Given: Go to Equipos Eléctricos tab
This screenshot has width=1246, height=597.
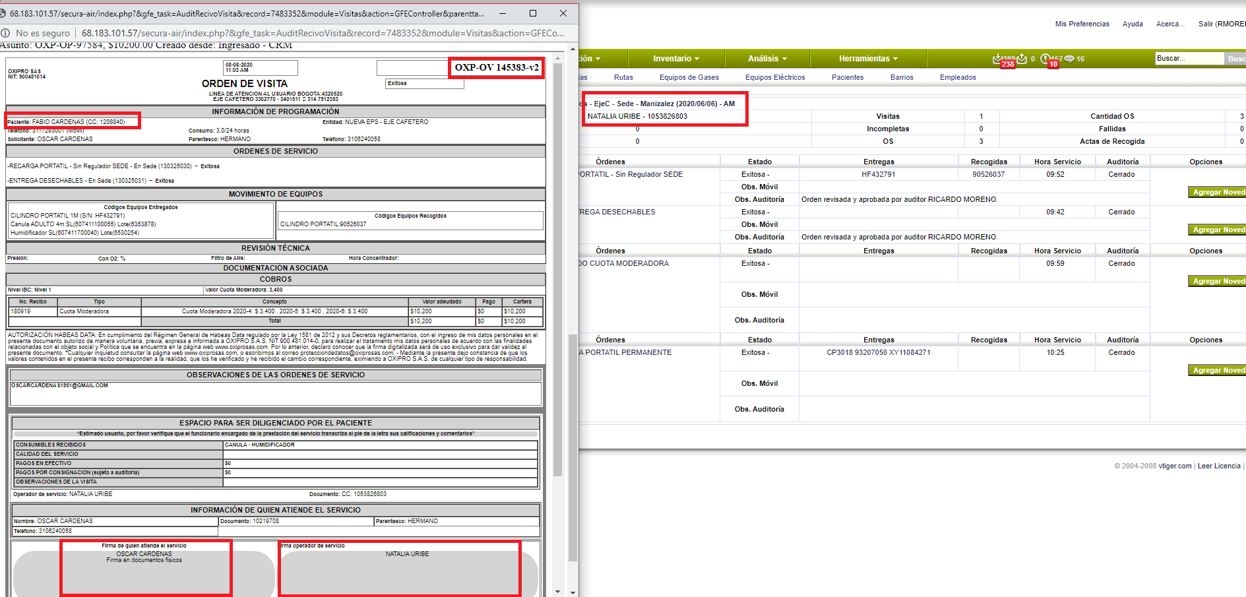Looking at the screenshot, I should click(x=775, y=77).
